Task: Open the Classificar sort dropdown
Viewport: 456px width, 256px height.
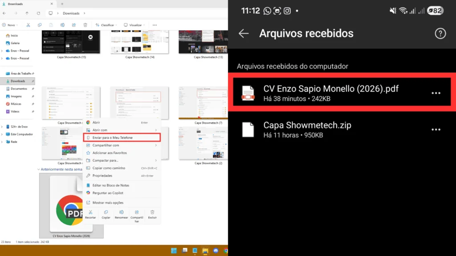Action: tap(106, 25)
